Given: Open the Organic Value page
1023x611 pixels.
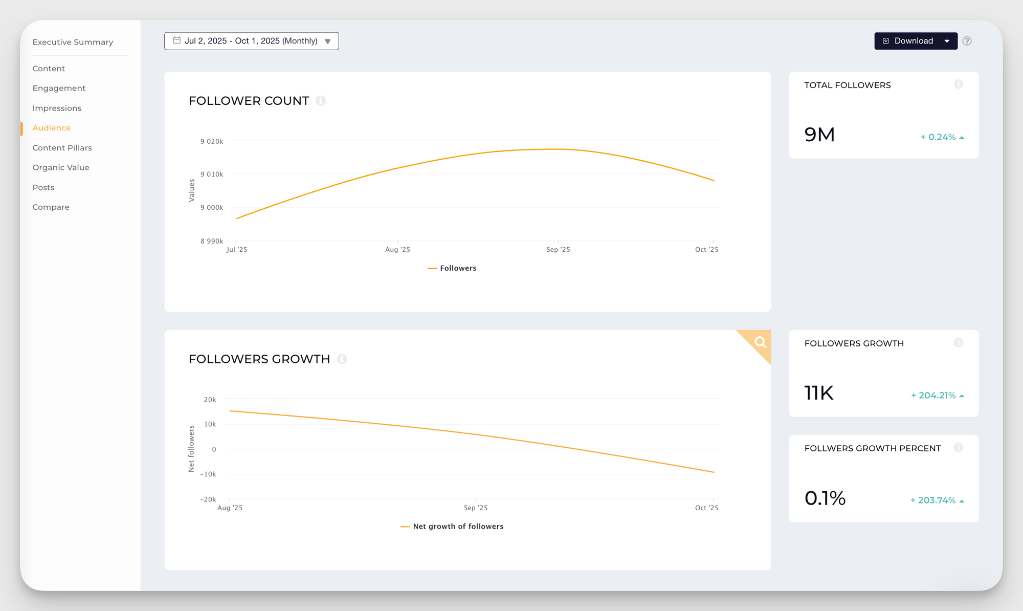Looking at the screenshot, I should (x=60, y=167).
